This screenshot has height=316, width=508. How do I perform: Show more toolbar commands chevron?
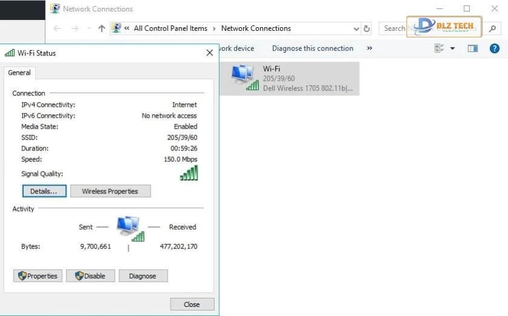[x=370, y=48]
